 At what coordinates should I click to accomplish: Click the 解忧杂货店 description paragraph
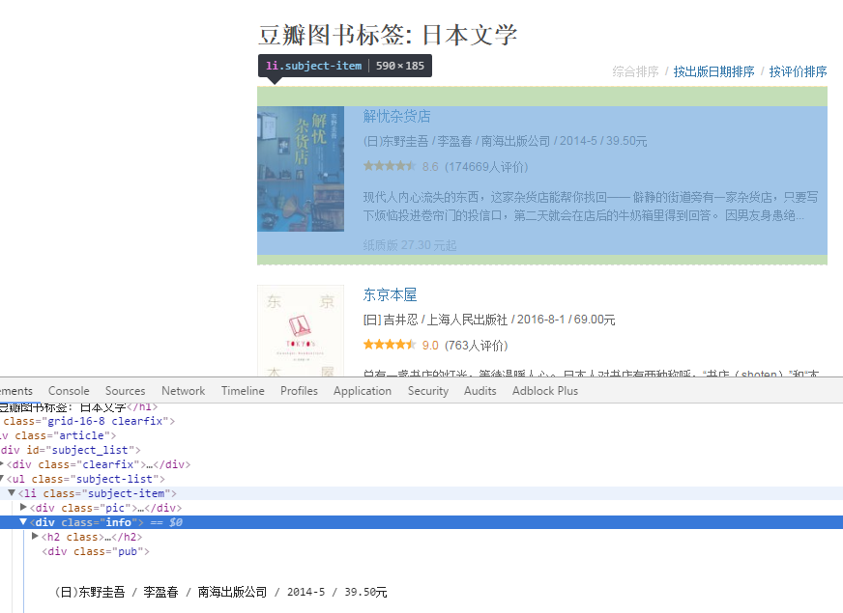(x=591, y=207)
